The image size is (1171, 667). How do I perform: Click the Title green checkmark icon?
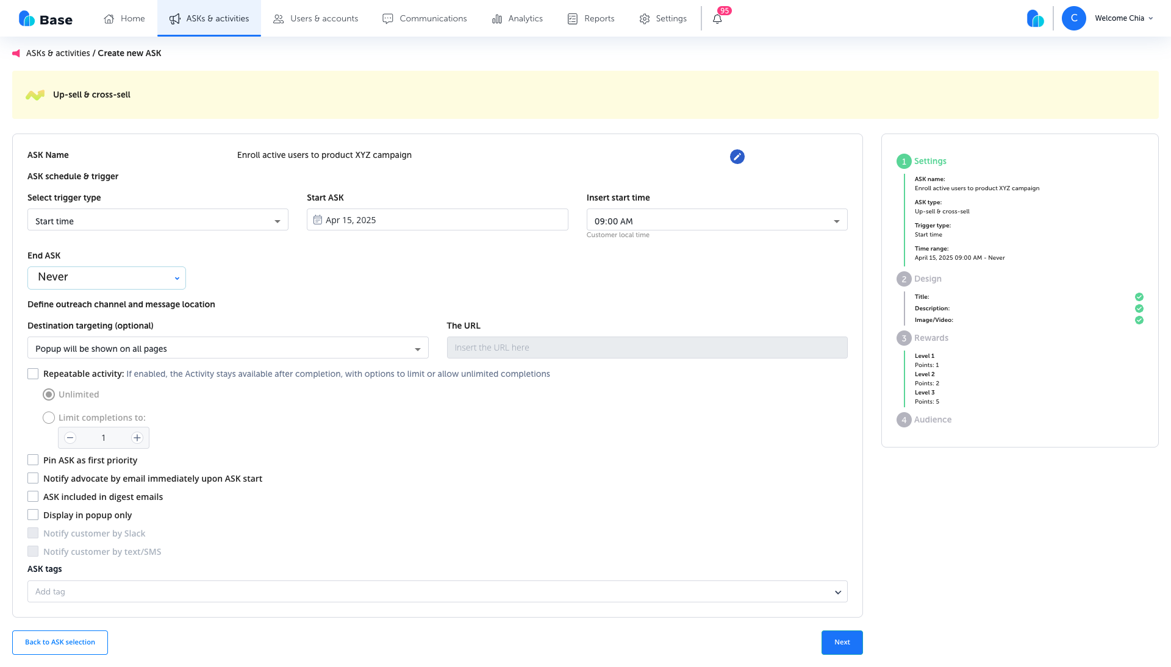1139,297
